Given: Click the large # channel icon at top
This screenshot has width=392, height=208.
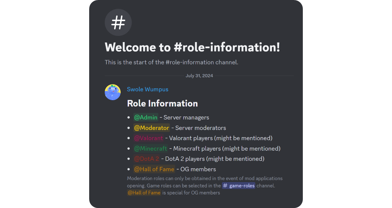Looking at the screenshot, I should click(118, 22).
